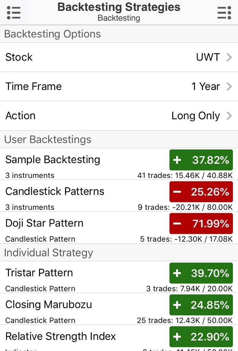The width and height of the screenshot is (238, 351).
Task: Expand the Time Frame 1 Year chevron
Action: pos(229,86)
